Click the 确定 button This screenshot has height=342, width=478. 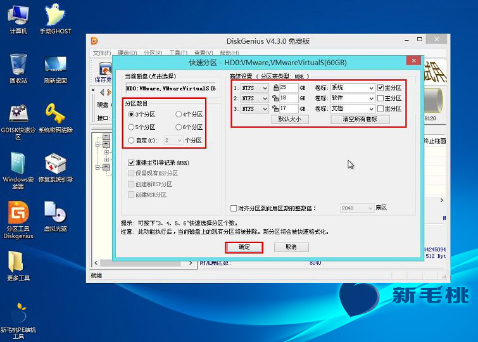[x=244, y=247]
